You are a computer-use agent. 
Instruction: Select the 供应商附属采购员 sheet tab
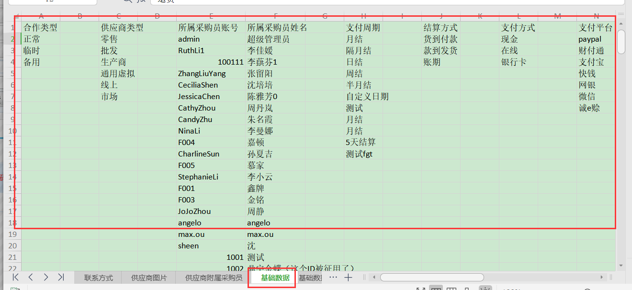[214, 278]
